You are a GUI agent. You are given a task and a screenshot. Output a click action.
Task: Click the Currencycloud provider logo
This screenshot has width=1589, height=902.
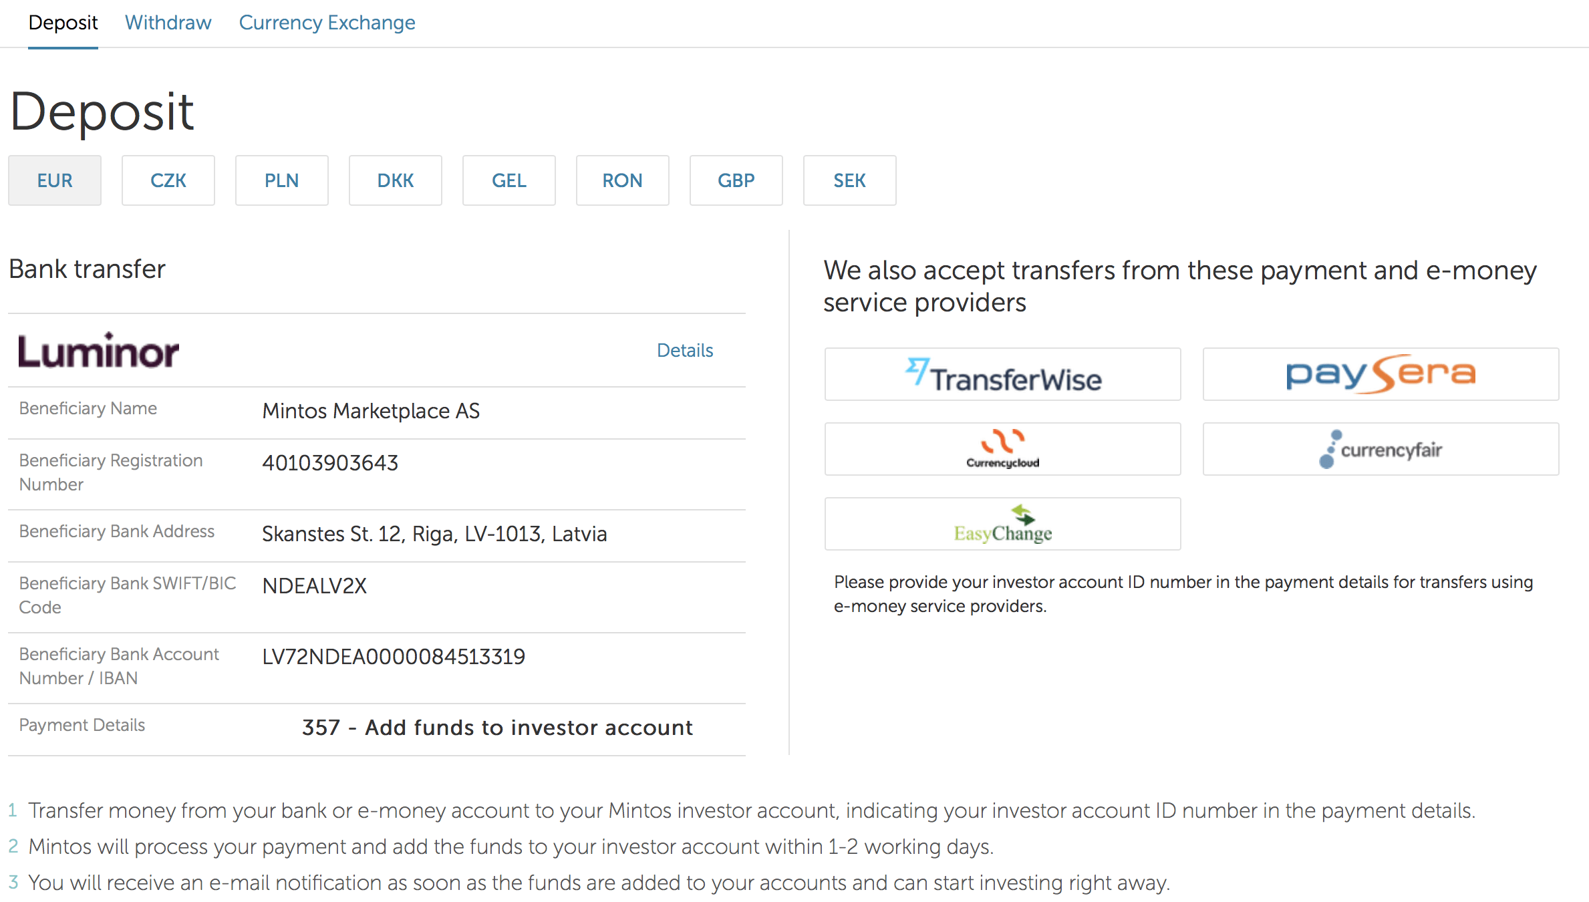click(x=1002, y=449)
